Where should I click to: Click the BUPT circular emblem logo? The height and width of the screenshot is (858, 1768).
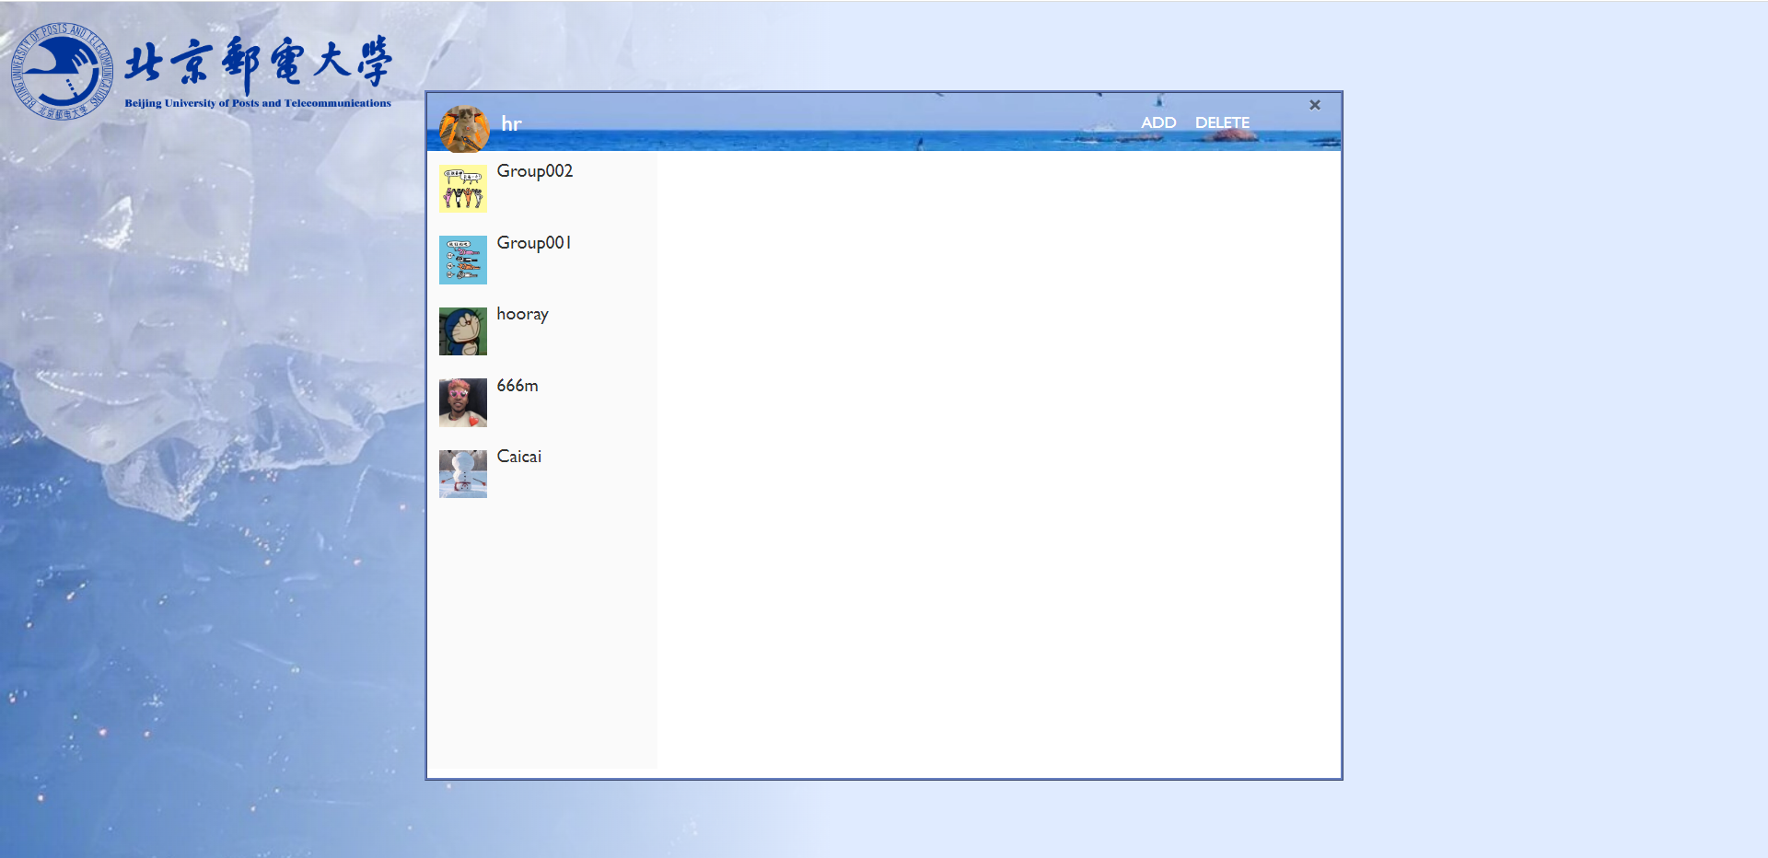click(x=61, y=71)
